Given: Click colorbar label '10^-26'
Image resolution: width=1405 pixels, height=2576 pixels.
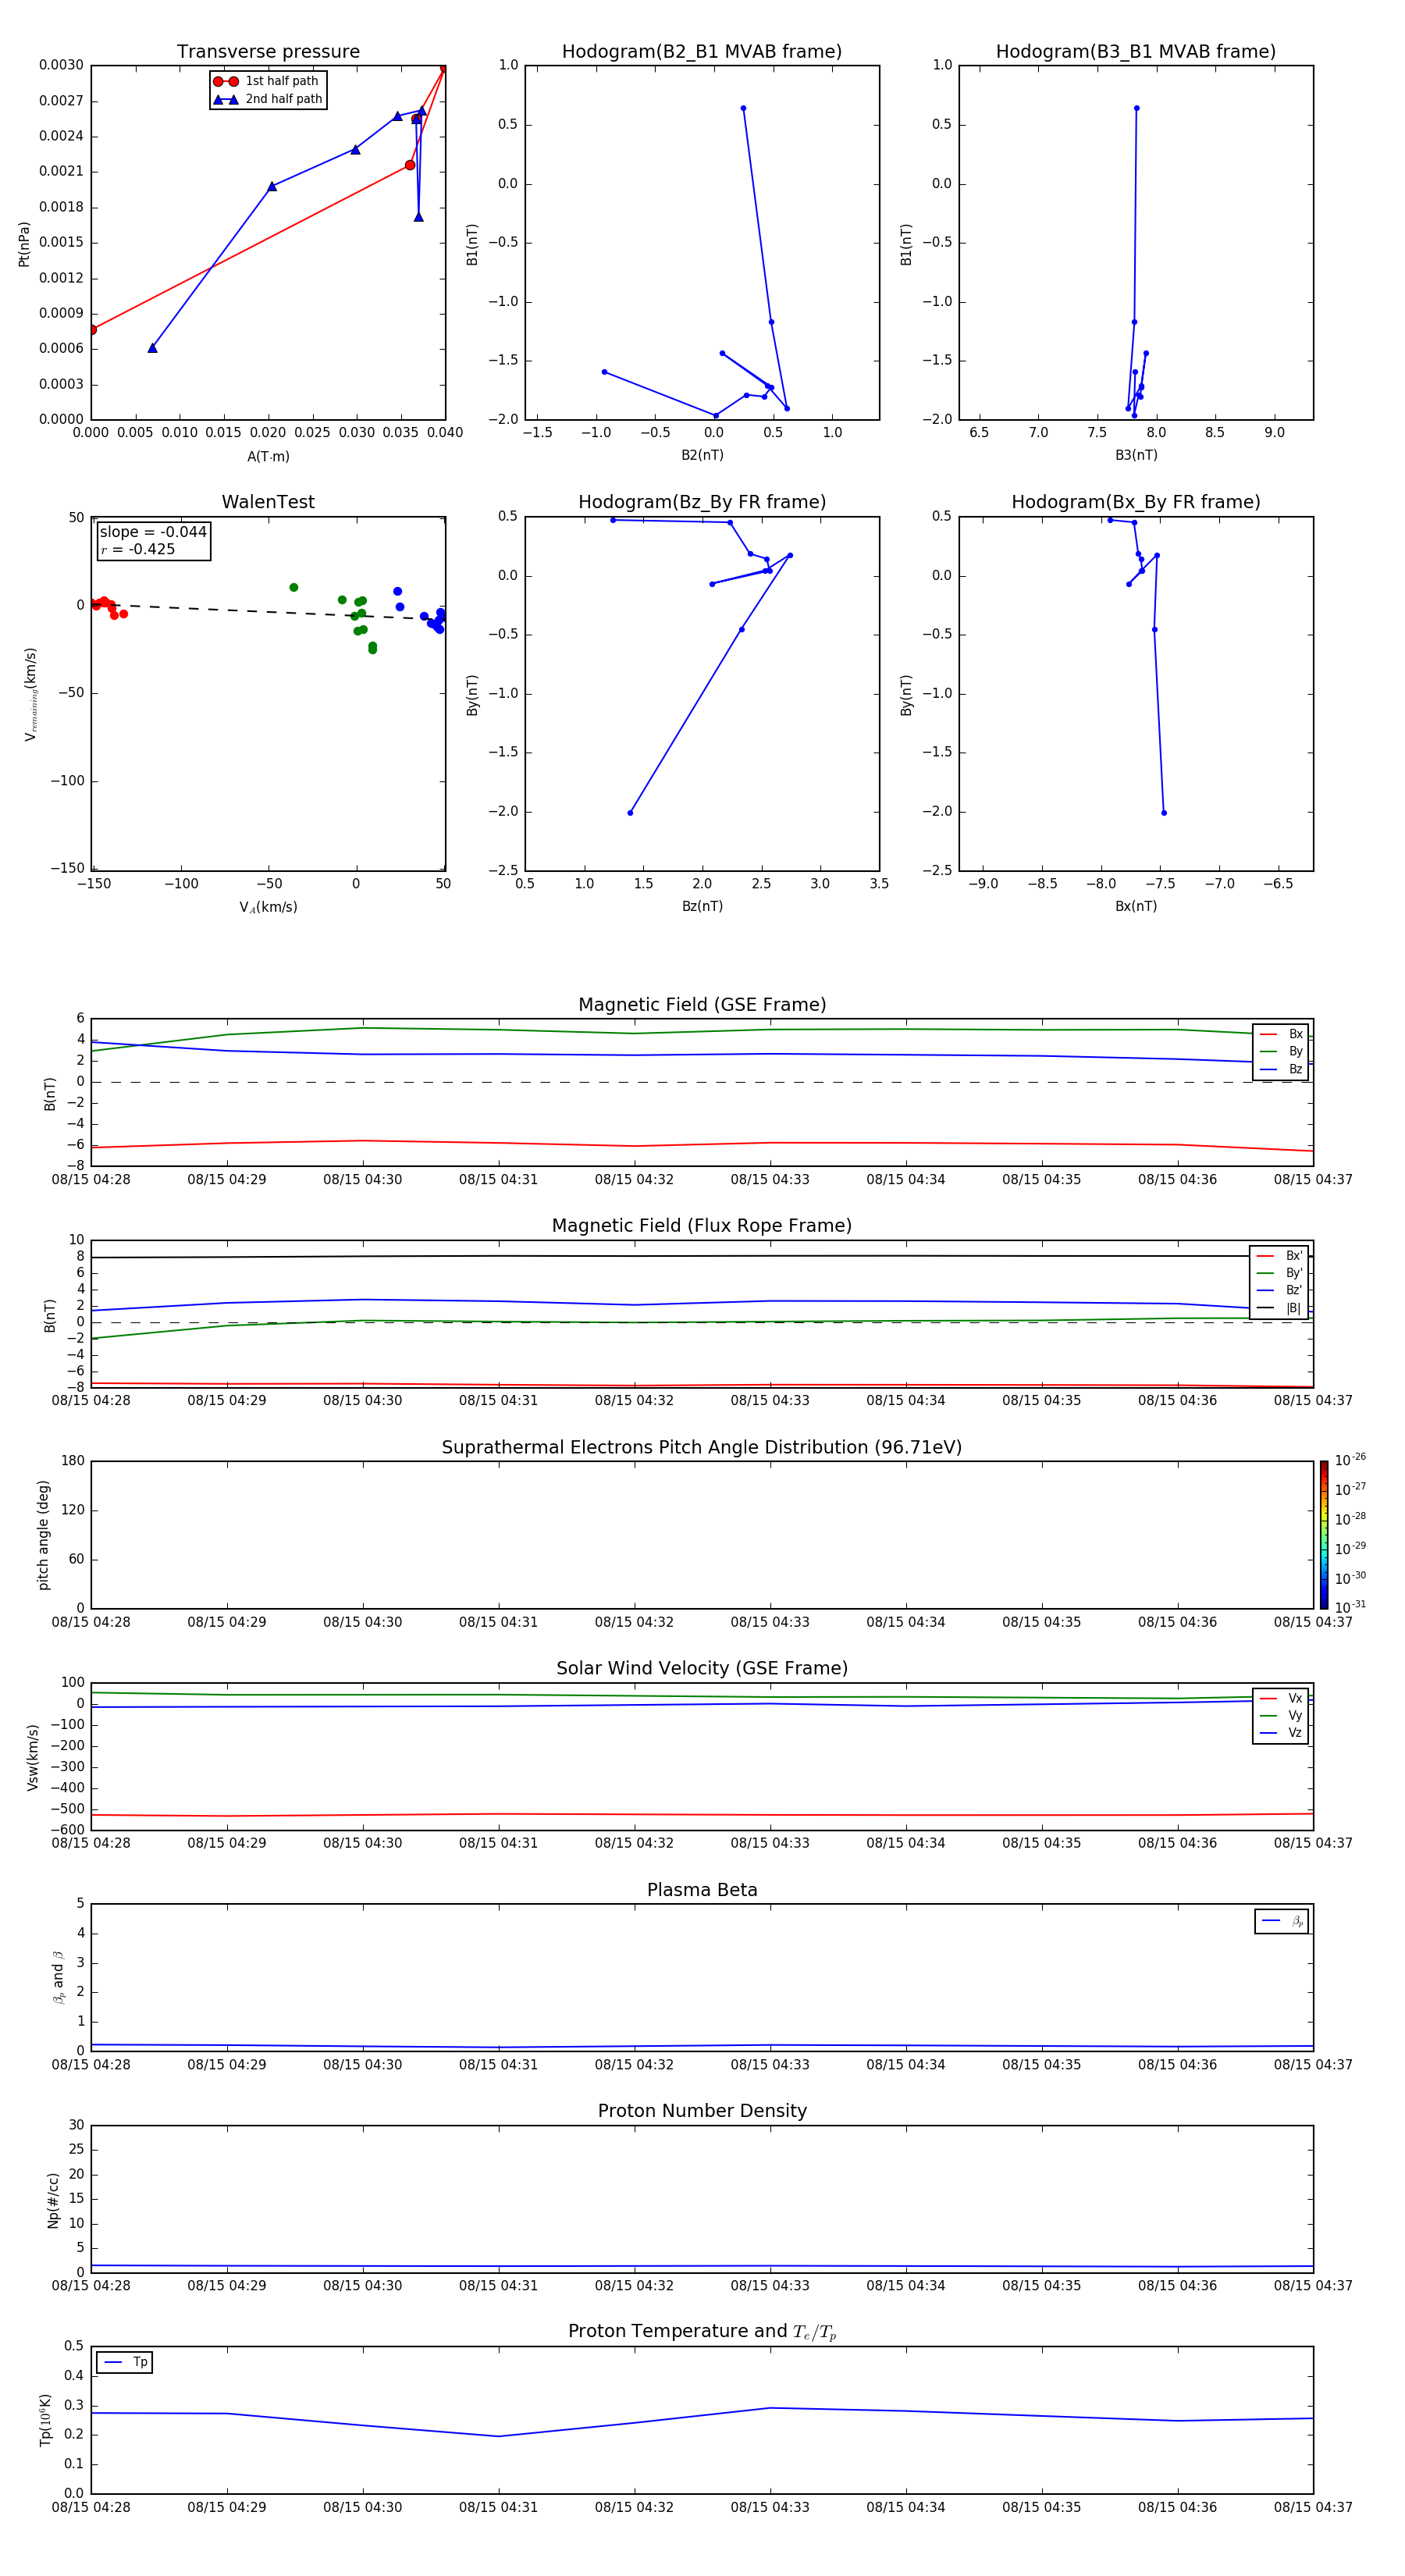Looking at the screenshot, I should tap(1350, 1460).
